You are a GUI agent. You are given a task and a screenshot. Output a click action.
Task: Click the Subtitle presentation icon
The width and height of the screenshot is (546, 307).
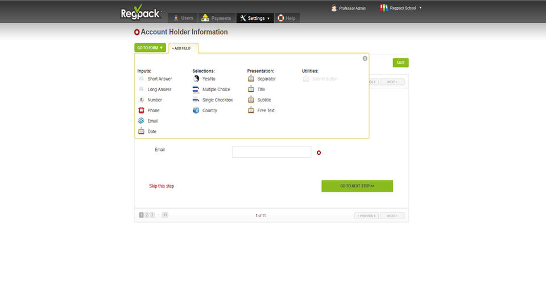click(x=251, y=100)
